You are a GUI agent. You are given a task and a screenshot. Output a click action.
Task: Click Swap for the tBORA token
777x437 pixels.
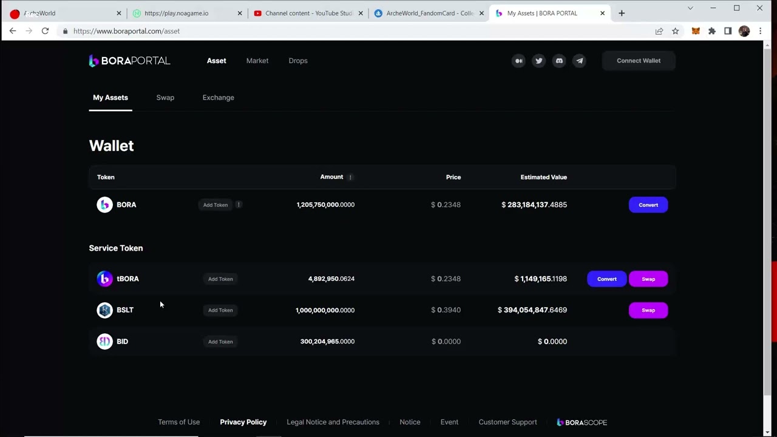(x=648, y=279)
